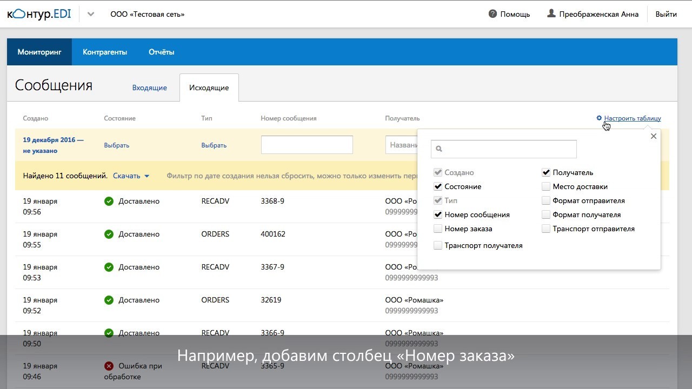Click the Контур.EDI logo
This screenshot has height=389, width=692.
pos(39,14)
